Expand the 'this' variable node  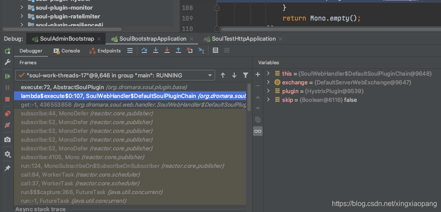coord(268,73)
